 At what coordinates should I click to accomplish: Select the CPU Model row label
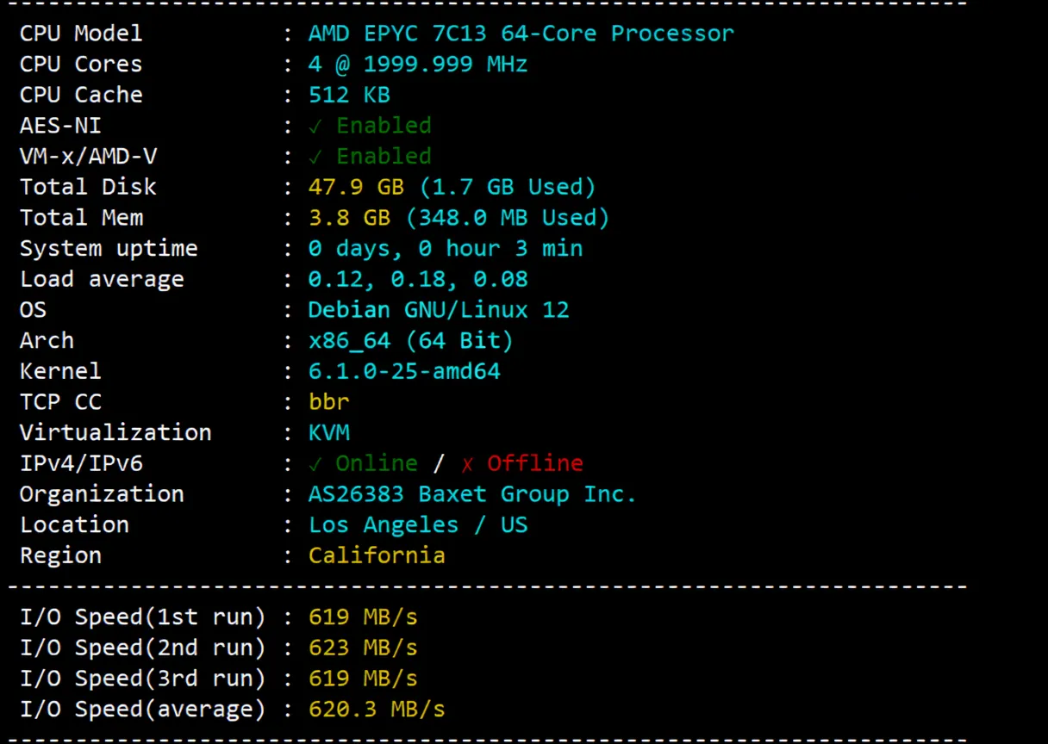(x=80, y=33)
